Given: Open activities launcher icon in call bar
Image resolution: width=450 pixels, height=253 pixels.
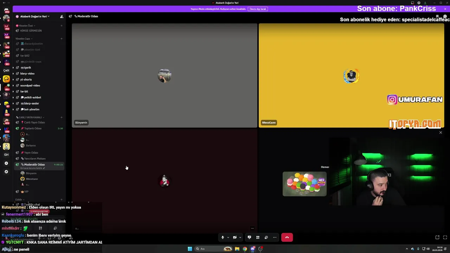Looking at the screenshot, I should click(x=258, y=238).
